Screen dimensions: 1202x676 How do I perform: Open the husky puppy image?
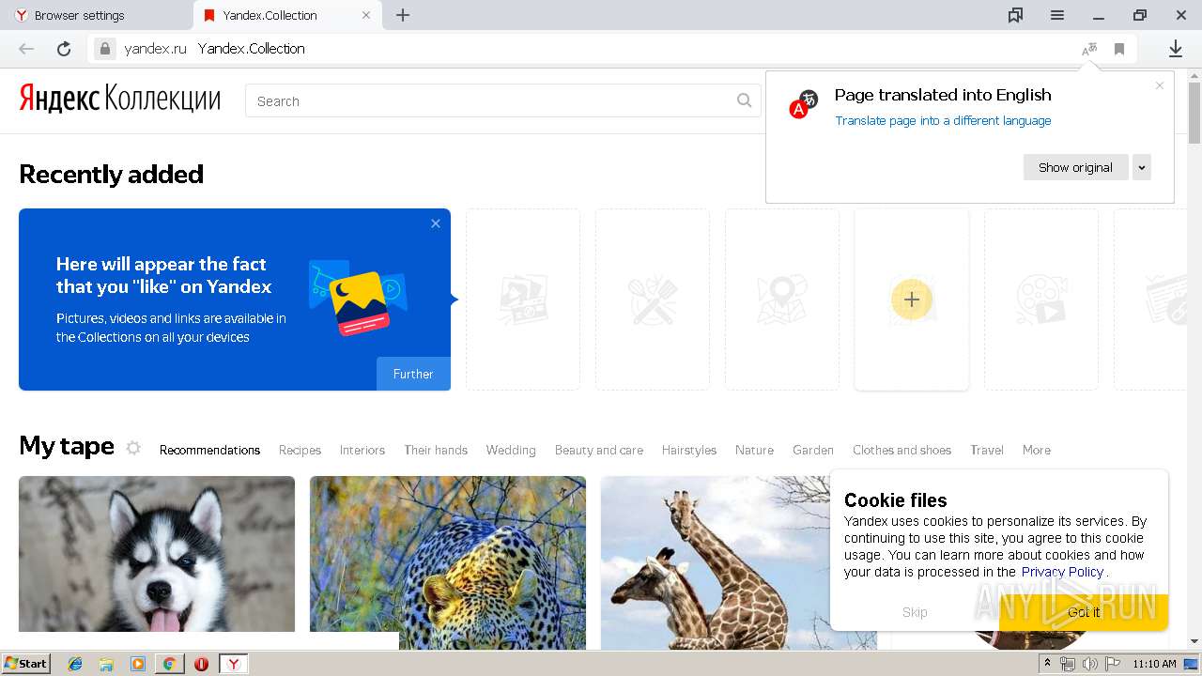tap(157, 554)
